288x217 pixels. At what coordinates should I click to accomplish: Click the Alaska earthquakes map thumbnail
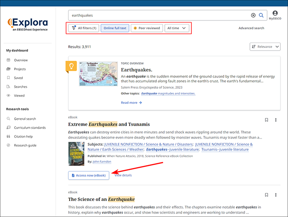tap(98, 74)
